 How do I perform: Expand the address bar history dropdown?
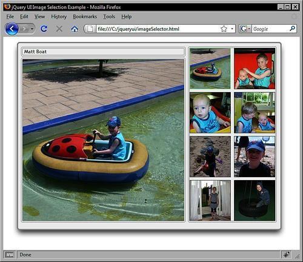point(232,29)
